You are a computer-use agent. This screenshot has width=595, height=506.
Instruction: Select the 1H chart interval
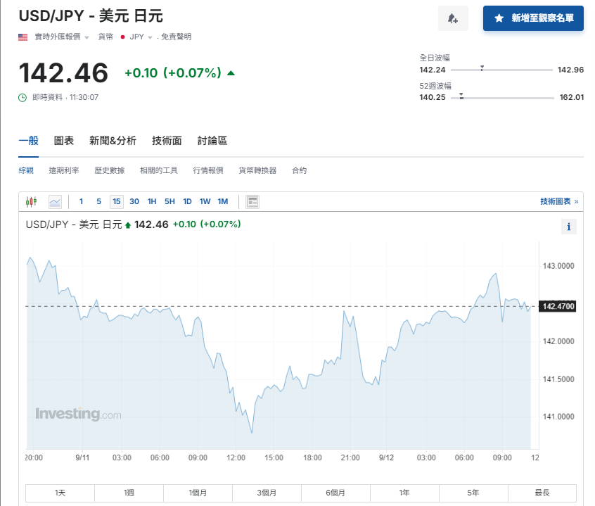[152, 202]
